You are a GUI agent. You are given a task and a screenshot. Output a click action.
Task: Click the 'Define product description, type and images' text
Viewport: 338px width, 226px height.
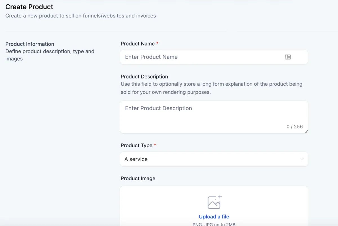50,55
